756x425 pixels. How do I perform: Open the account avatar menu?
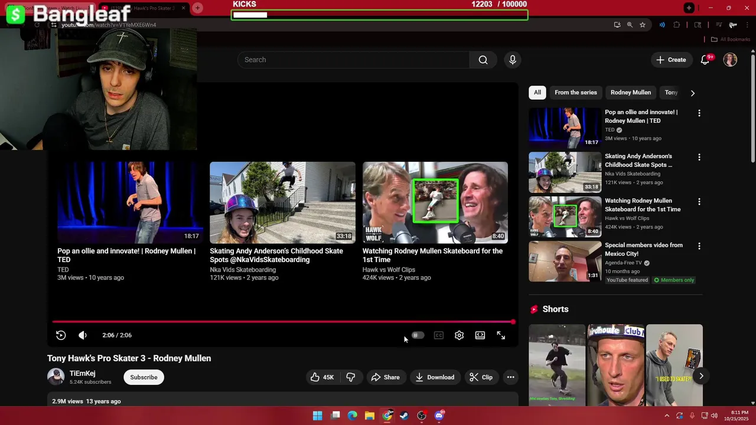coord(730,60)
